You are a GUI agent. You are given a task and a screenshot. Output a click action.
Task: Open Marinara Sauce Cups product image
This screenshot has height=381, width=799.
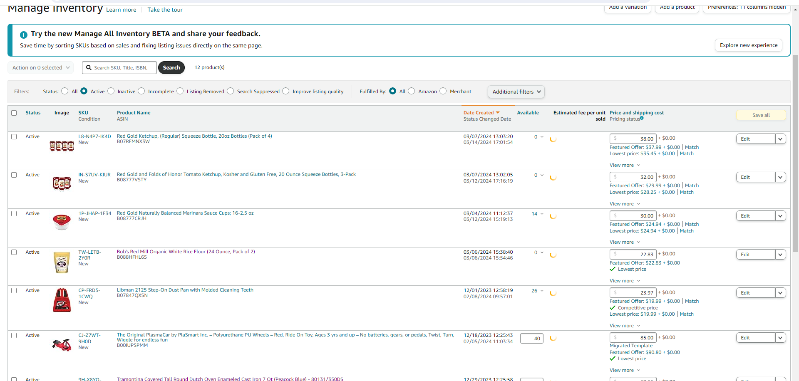(x=62, y=222)
